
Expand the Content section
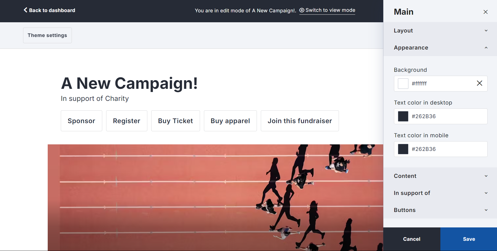(440, 176)
